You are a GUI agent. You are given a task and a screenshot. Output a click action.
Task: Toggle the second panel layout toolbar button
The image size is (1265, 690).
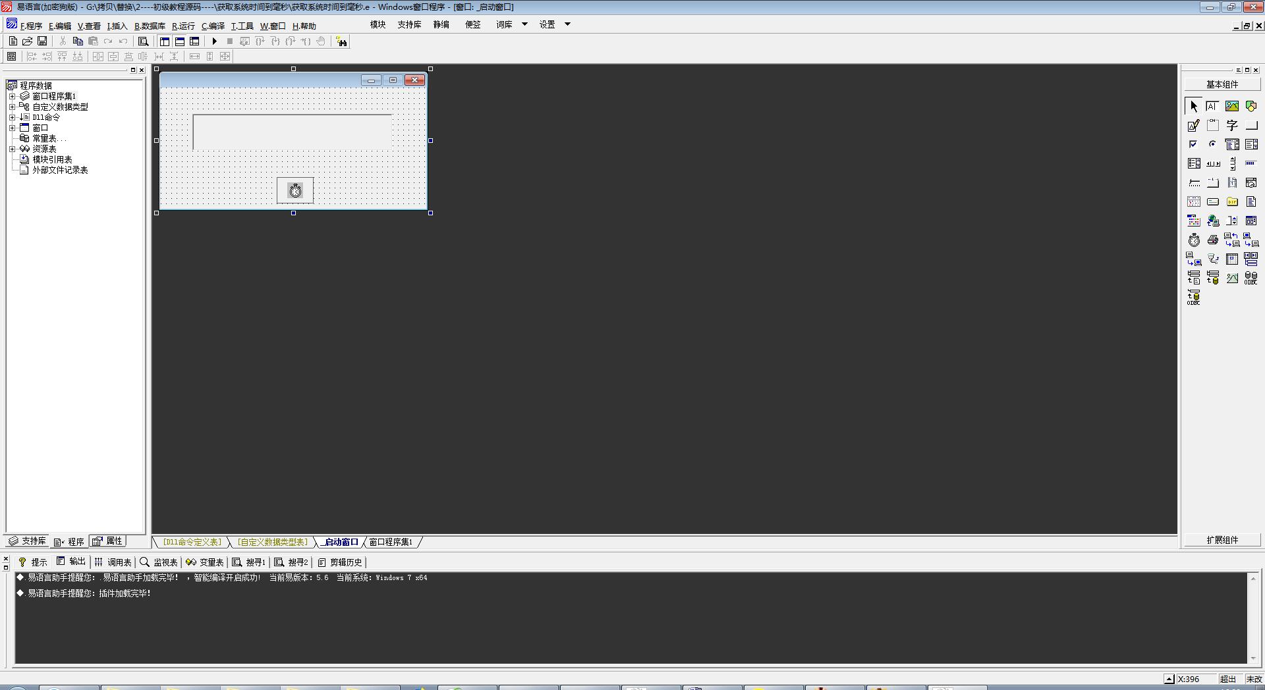179,41
